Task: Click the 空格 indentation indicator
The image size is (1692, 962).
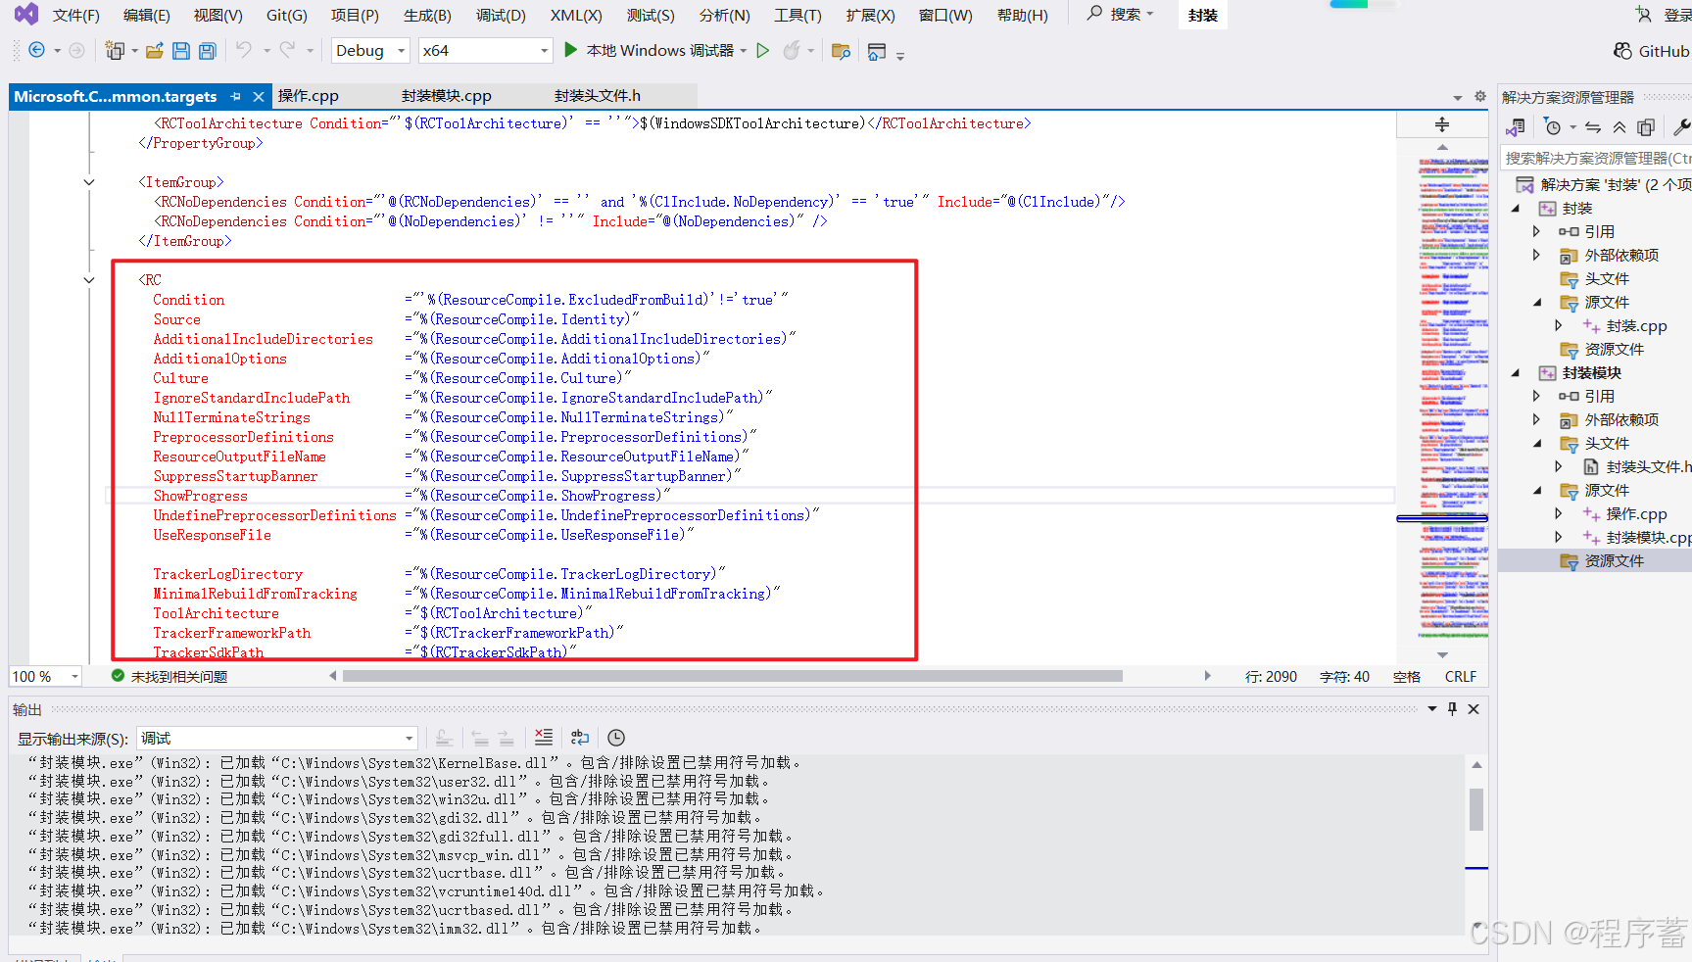Action: pyautogui.click(x=1407, y=676)
